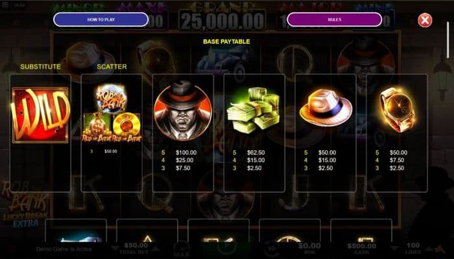Select the gold wristwatch symbol
This screenshot has width=454, height=259.
[x=398, y=109]
